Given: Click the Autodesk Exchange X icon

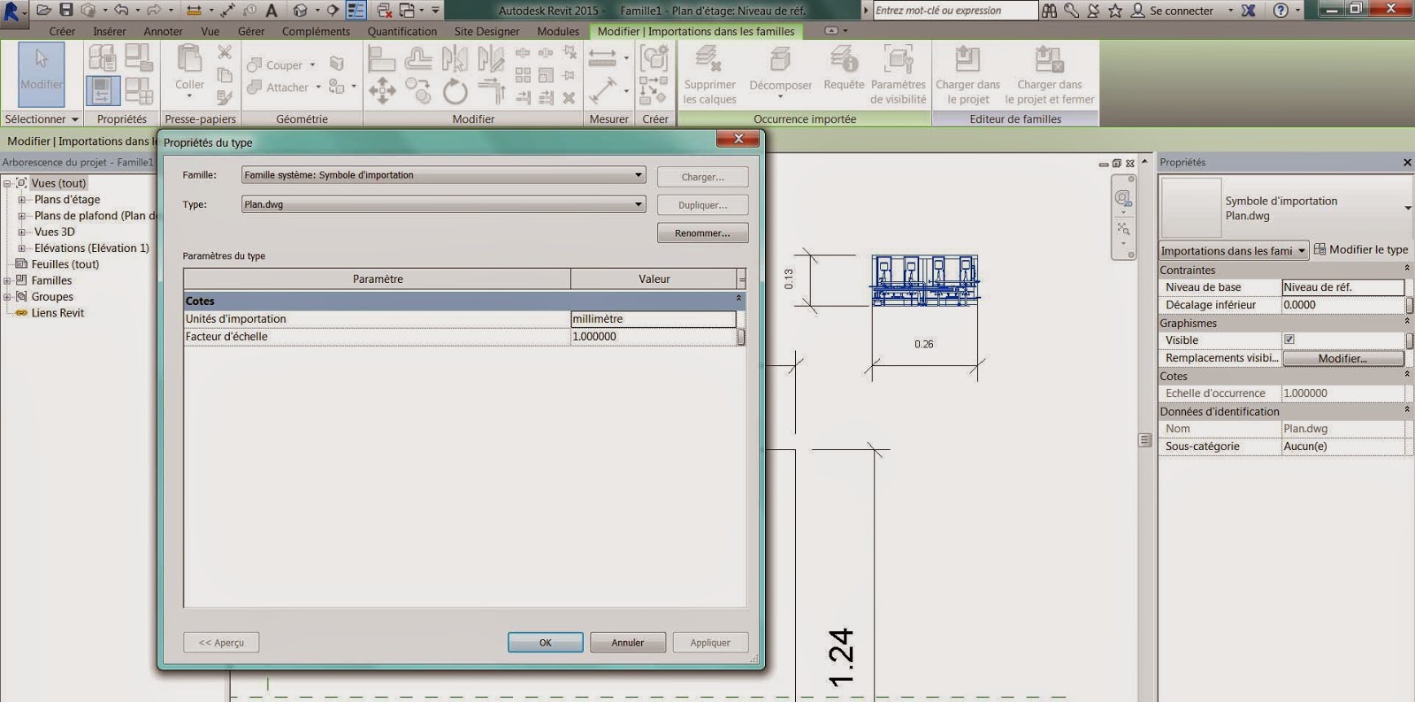Looking at the screenshot, I should (1248, 11).
